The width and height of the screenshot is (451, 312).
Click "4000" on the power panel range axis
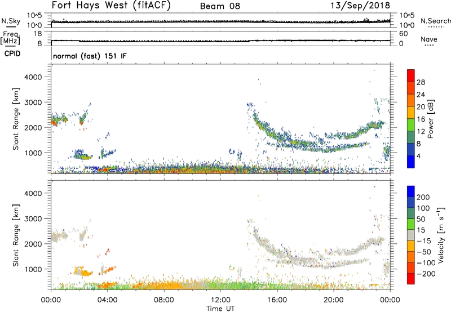click(33, 77)
